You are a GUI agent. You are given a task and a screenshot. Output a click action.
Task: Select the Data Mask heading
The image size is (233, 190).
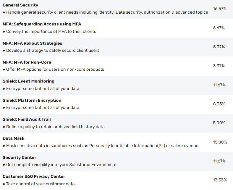13,138
